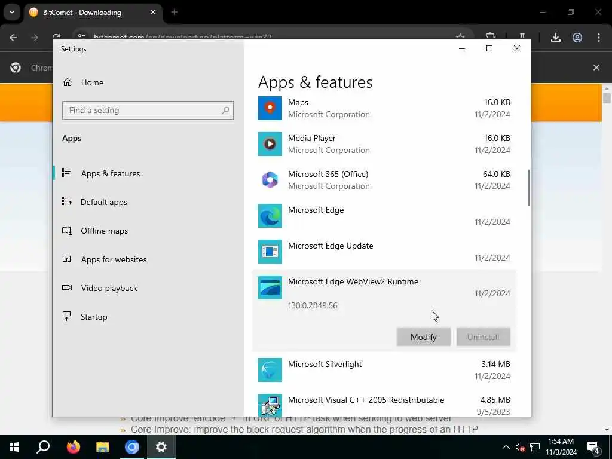The image size is (612, 459).
Task: Open Default apps settings
Action: point(148,202)
